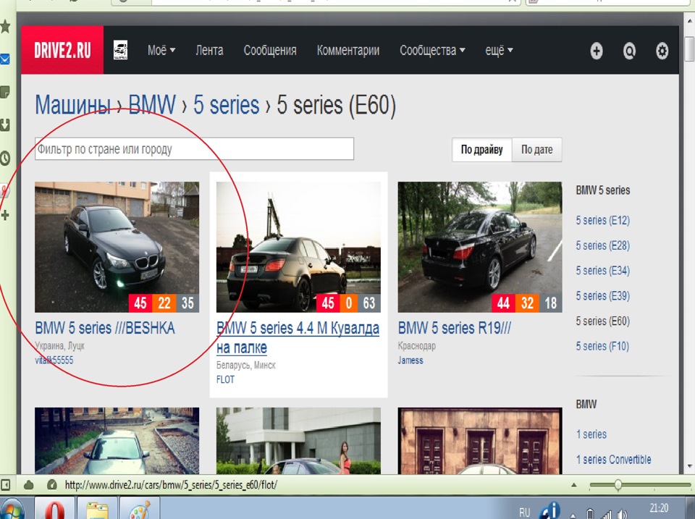Open user vitalik55555 profile link
This screenshot has height=519, width=695.
(54, 360)
